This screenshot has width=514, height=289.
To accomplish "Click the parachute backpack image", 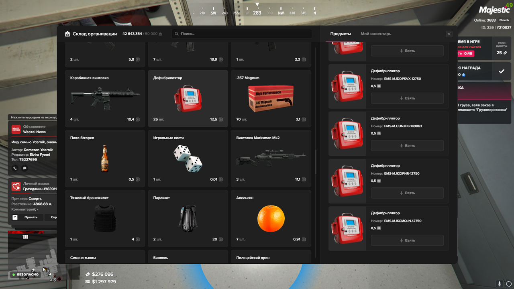I will [188, 218].
